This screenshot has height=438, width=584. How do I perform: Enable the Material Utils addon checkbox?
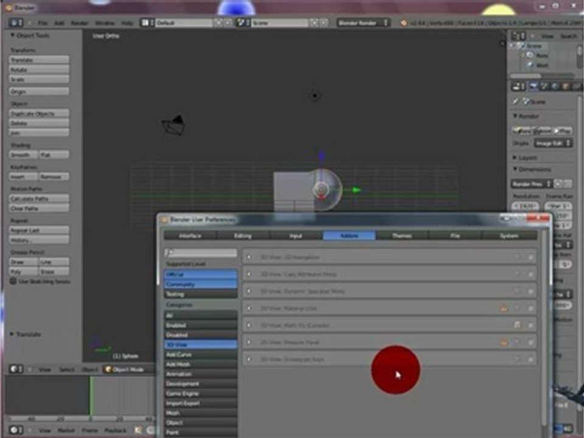[x=530, y=308]
